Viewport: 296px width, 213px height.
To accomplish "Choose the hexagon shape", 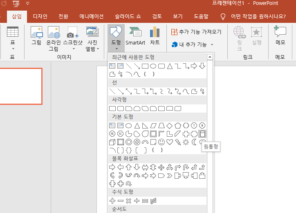I will 186,126.
